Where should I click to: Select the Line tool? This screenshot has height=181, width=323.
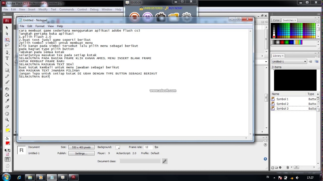tap(7, 64)
